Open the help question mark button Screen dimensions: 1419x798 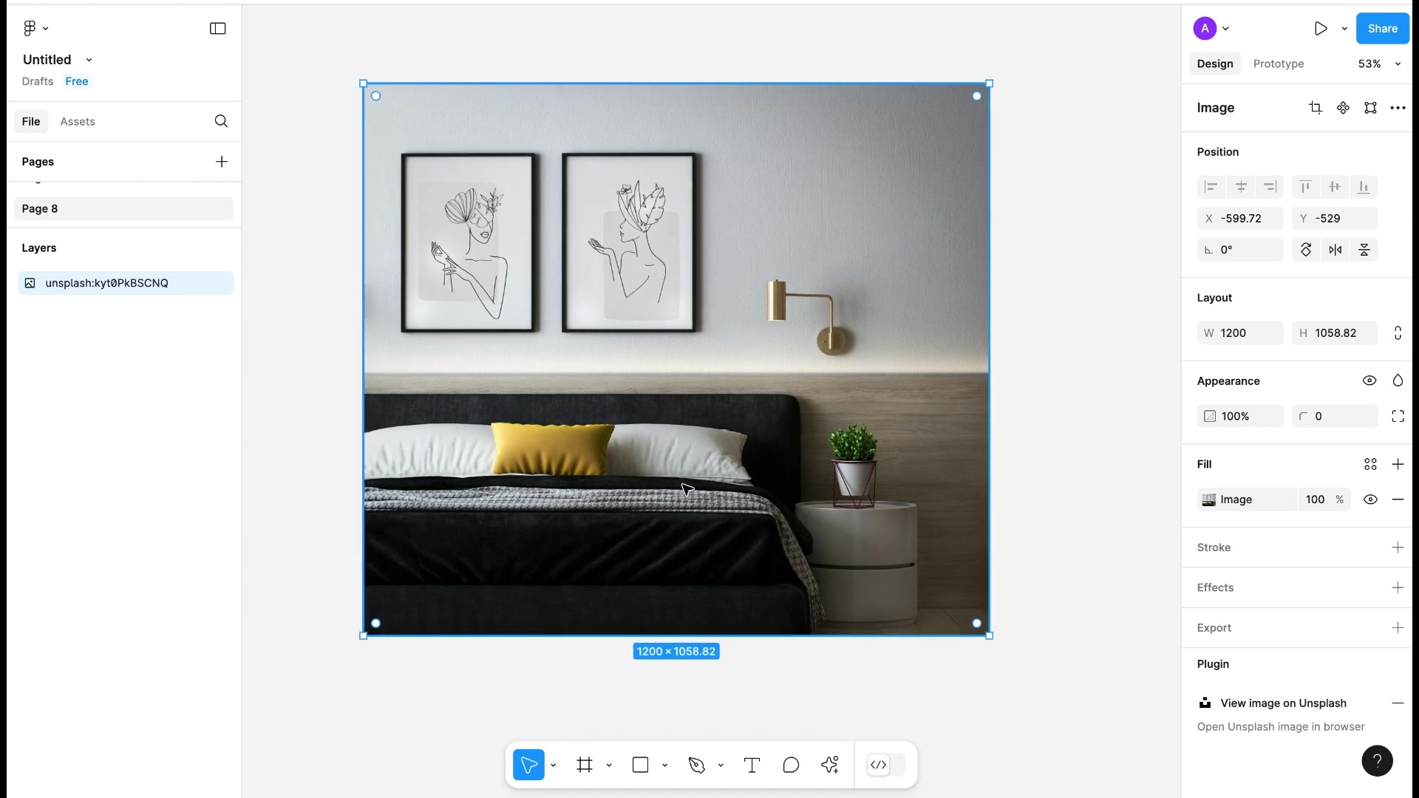(x=1377, y=760)
